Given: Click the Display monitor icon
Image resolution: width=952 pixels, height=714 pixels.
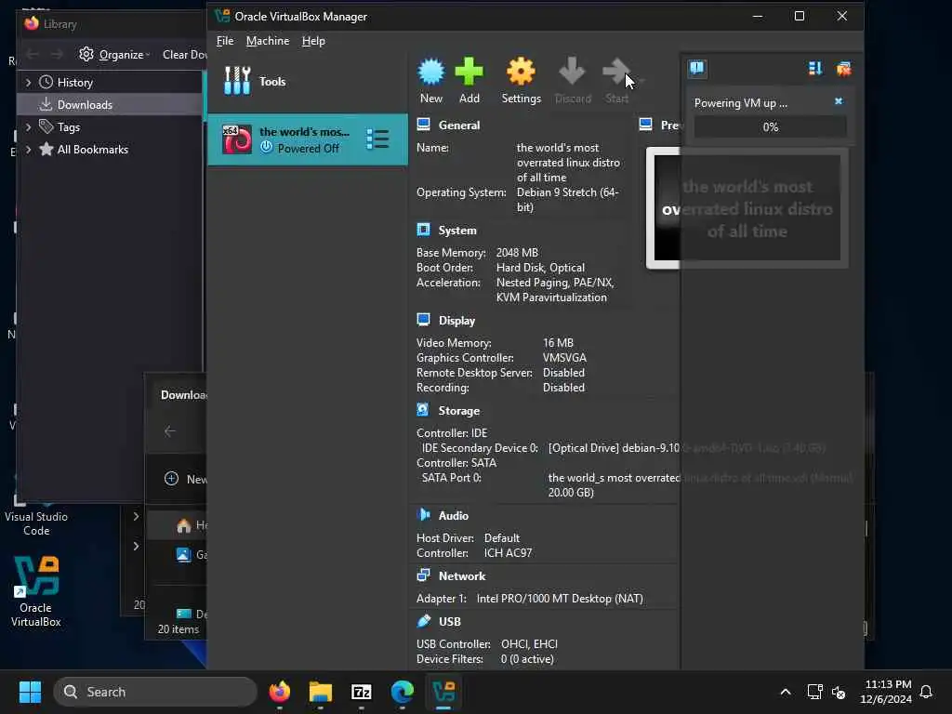Looking at the screenshot, I should (424, 320).
